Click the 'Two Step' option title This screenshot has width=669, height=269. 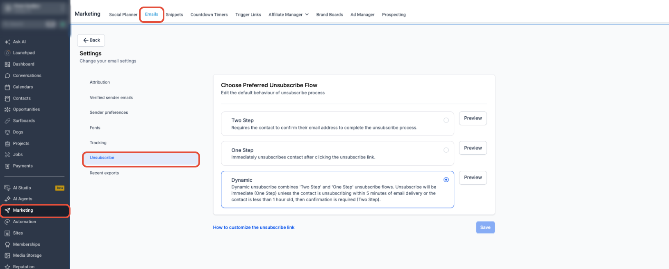[243, 120]
